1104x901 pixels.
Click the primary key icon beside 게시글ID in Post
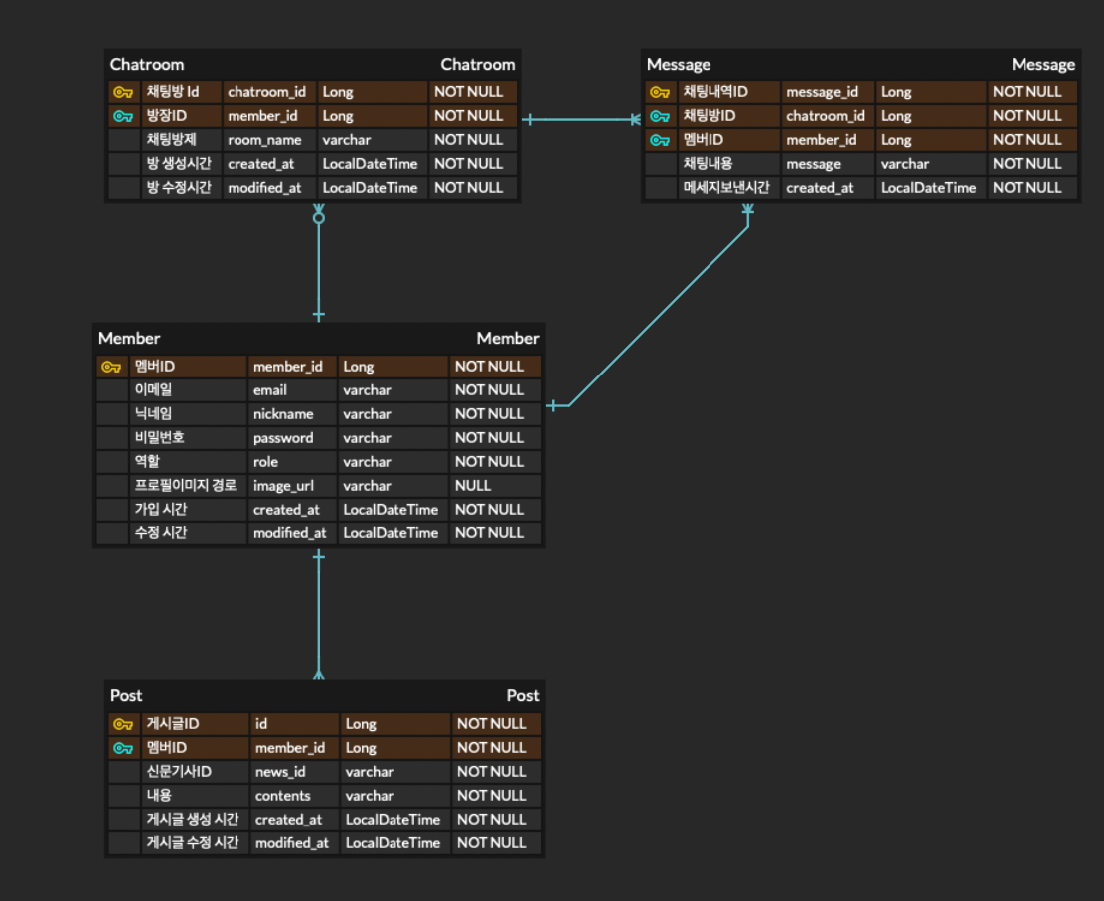123,723
